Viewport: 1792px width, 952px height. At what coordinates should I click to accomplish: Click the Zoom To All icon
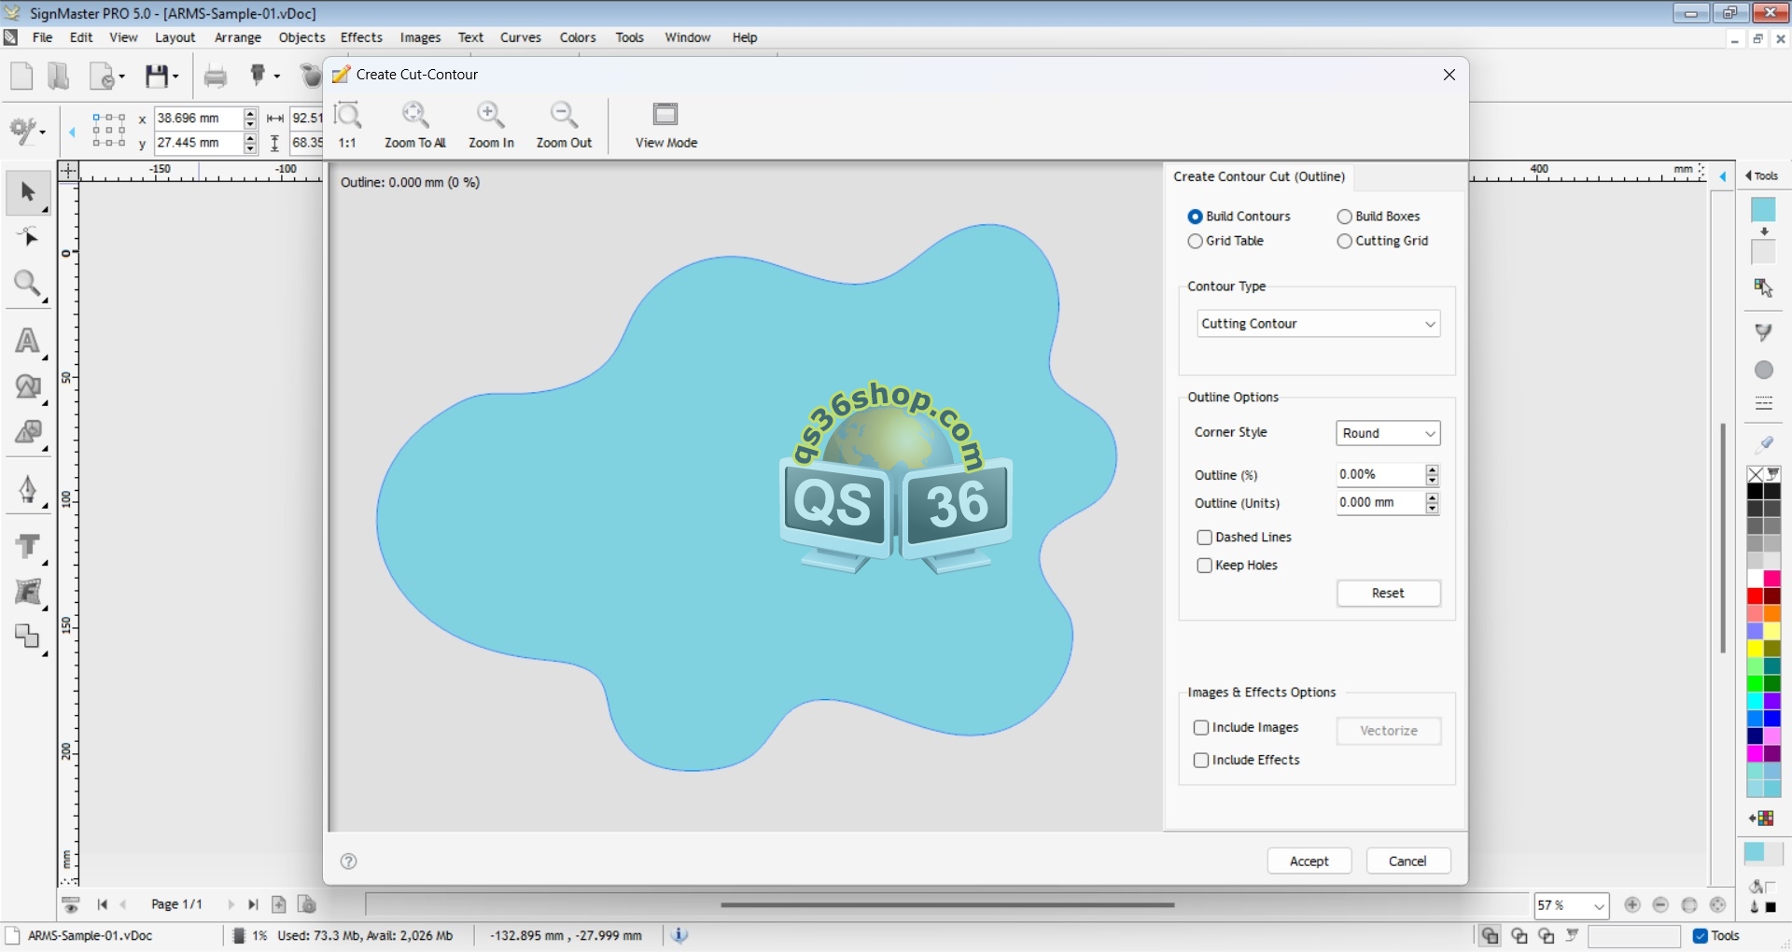pos(414,116)
